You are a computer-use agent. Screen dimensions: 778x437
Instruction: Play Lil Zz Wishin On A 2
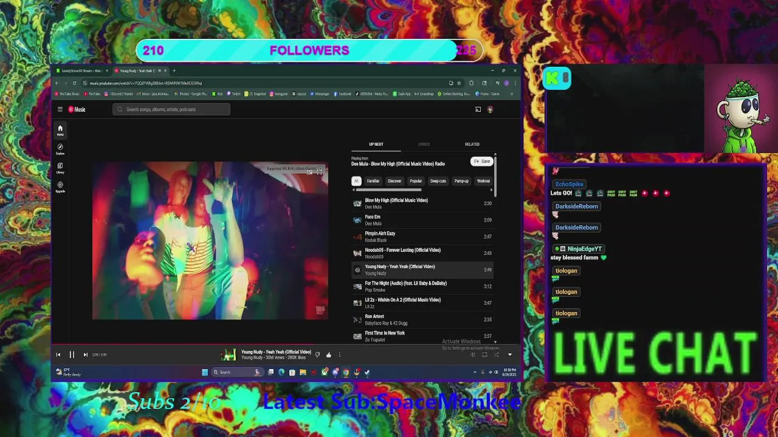coord(423,303)
